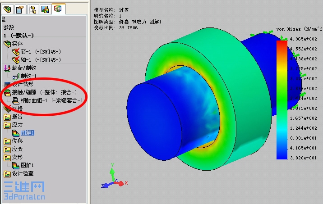The height and width of the screenshot is (204, 323).
Task: Click the 模型名称: 过盈 model name text
Action: [111, 10]
